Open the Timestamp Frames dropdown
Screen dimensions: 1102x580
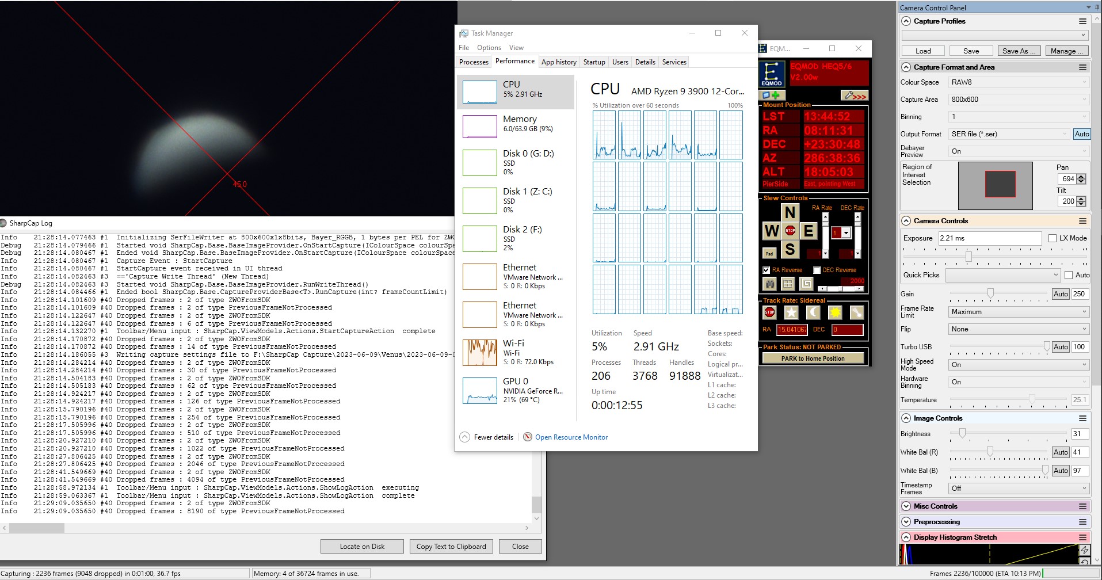[1019, 489]
